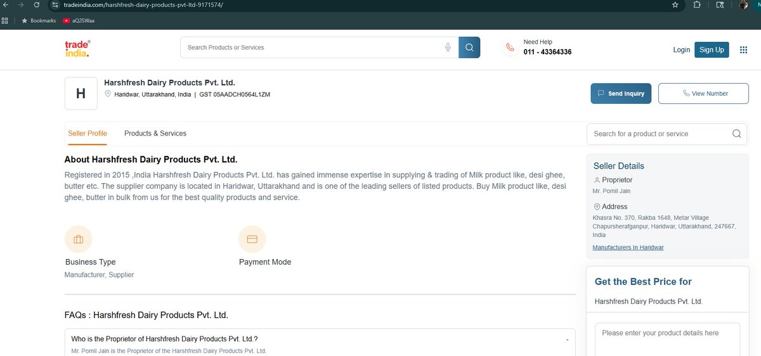
Task: Click the TradeIndia logo
Action: [77, 48]
